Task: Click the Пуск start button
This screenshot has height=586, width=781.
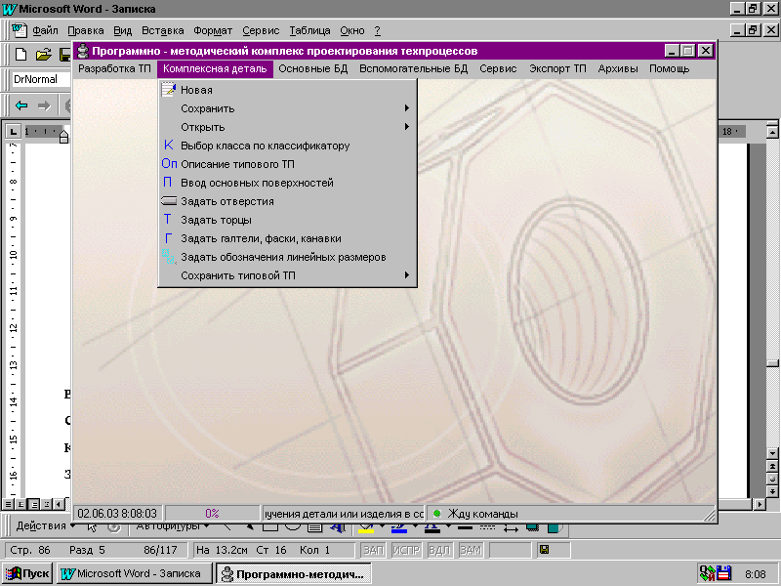Action: click(28, 573)
